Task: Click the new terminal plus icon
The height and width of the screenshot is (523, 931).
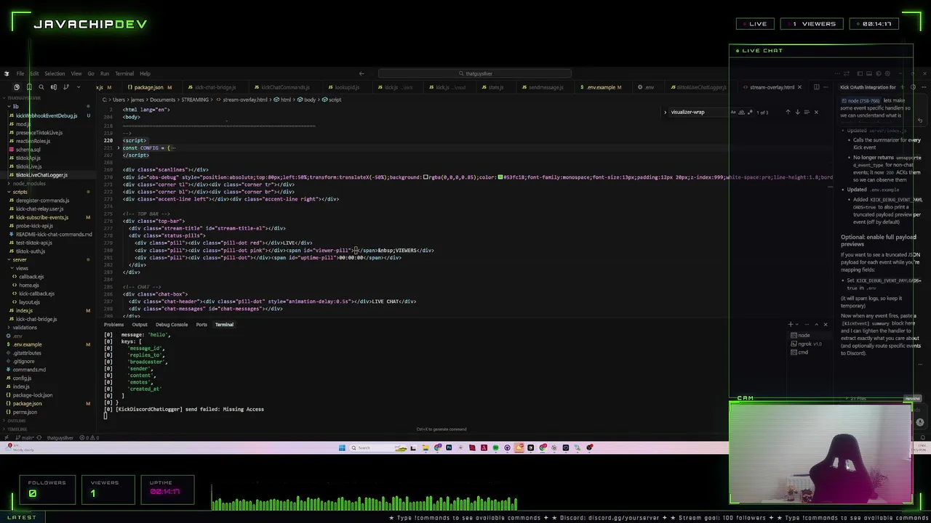Action: point(791,324)
